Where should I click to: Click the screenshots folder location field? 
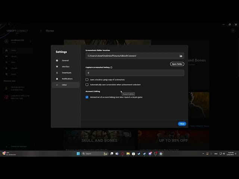[135, 56]
